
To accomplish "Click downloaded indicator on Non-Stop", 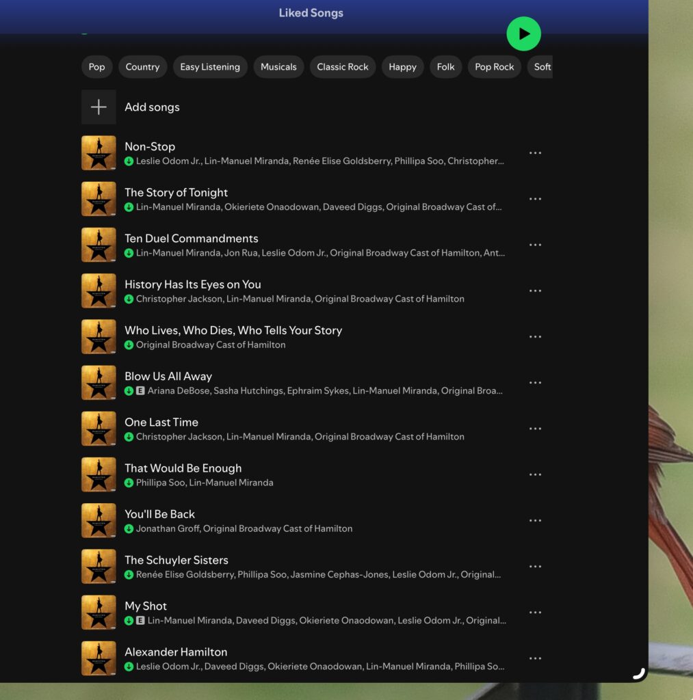I will [x=129, y=161].
